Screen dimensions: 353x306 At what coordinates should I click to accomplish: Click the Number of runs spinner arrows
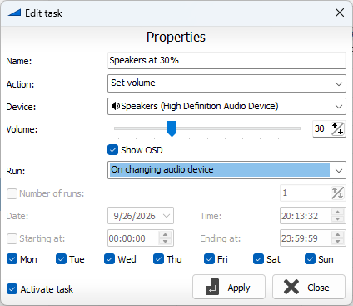(337, 193)
